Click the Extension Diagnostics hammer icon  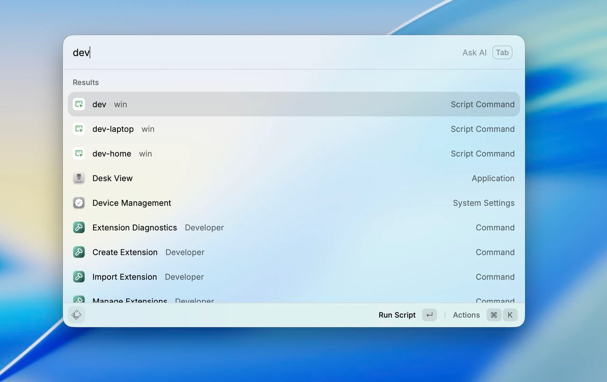click(79, 227)
